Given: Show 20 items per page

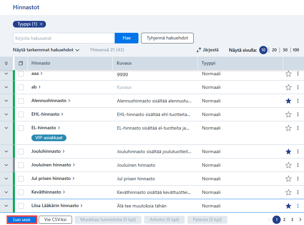Looking at the screenshot, I should point(274,50).
